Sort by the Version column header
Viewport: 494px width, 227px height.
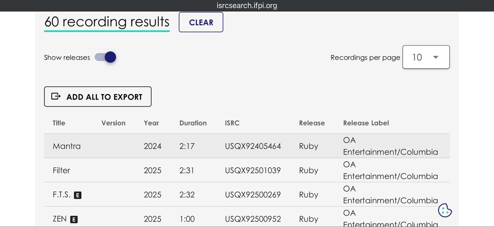[x=113, y=123]
